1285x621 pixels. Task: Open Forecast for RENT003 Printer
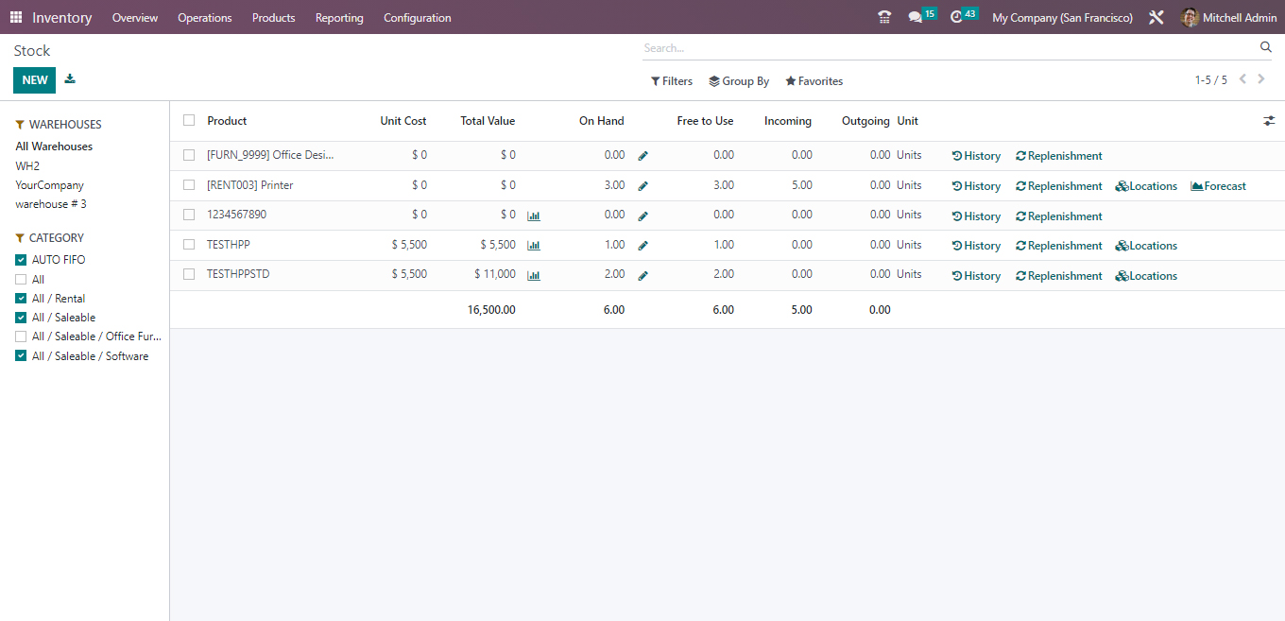pyautogui.click(x=1218, y=185)
